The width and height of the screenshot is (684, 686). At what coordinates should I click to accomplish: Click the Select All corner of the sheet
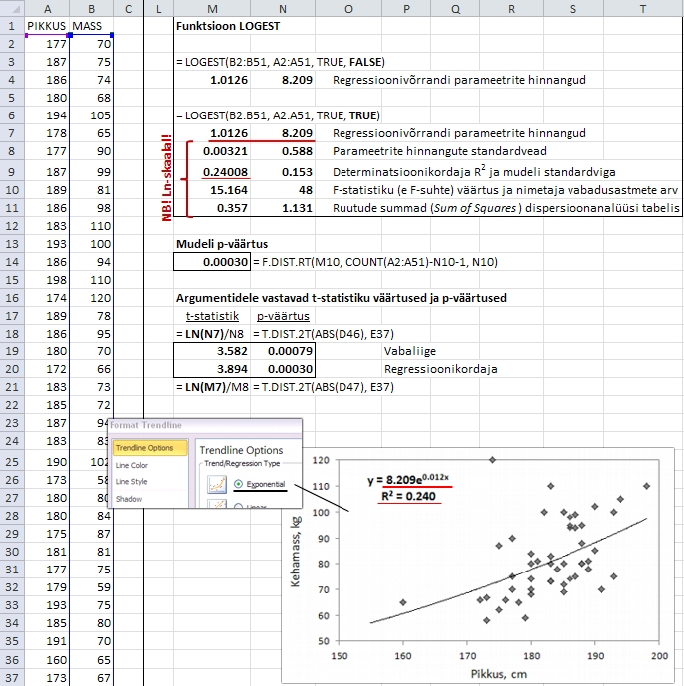click(12, 9)
